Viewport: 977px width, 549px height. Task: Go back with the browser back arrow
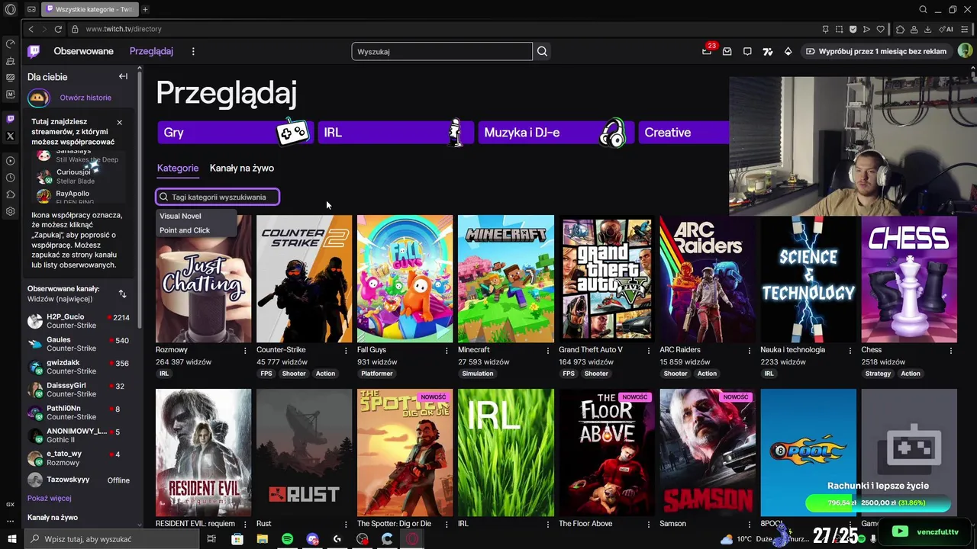(31, 29)
